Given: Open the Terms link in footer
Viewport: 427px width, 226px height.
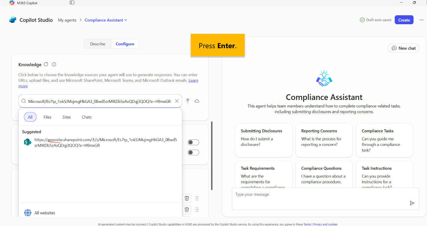Looking at the screenshot, I should click(x=307, y=224).
